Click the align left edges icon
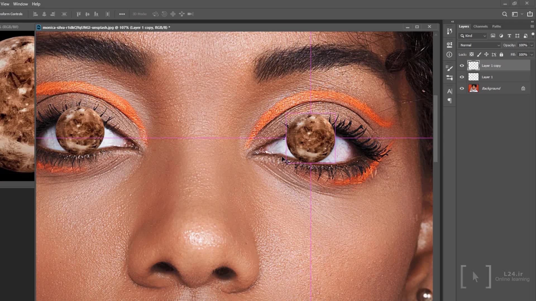536x301 pixels. tap(35, 14)
